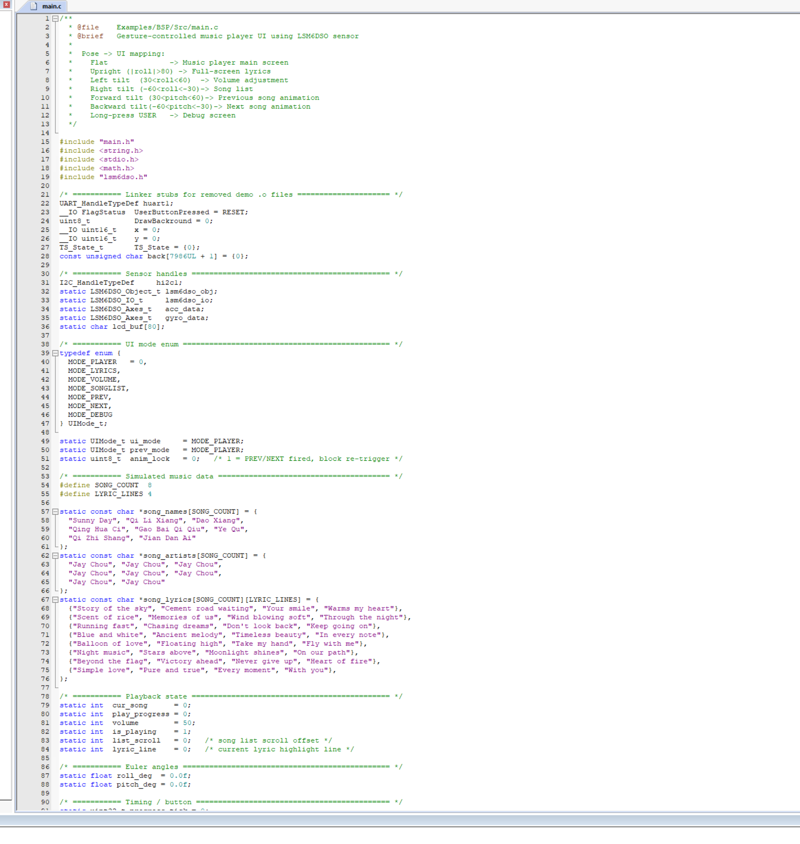Place cursor on SONG_COUNT define value 8

(x=150, y=485)
